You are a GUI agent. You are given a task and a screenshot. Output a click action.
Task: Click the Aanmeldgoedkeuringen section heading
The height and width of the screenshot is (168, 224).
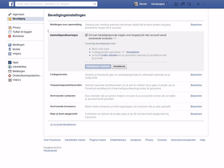(x=64, y=35)
